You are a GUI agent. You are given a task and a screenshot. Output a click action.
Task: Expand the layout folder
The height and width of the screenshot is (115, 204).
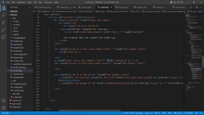[x=16, y=34]
